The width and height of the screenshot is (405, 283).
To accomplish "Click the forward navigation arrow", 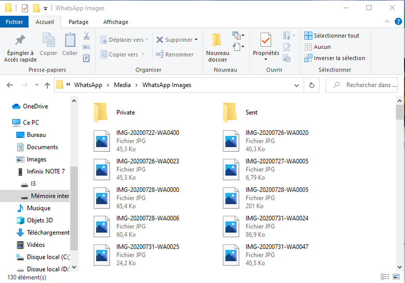I will click(25, 85).
